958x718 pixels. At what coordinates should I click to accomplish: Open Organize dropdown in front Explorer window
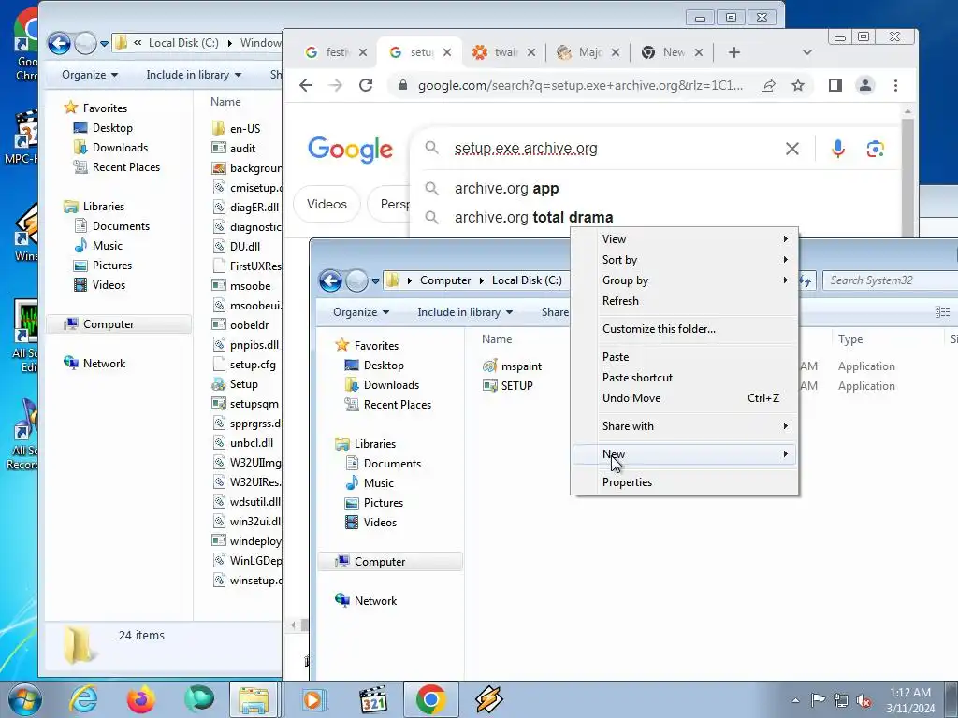(360, 312)
